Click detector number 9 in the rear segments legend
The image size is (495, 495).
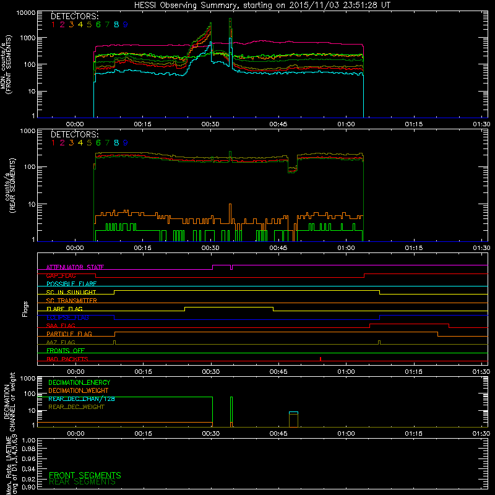[x=126, y=143]
